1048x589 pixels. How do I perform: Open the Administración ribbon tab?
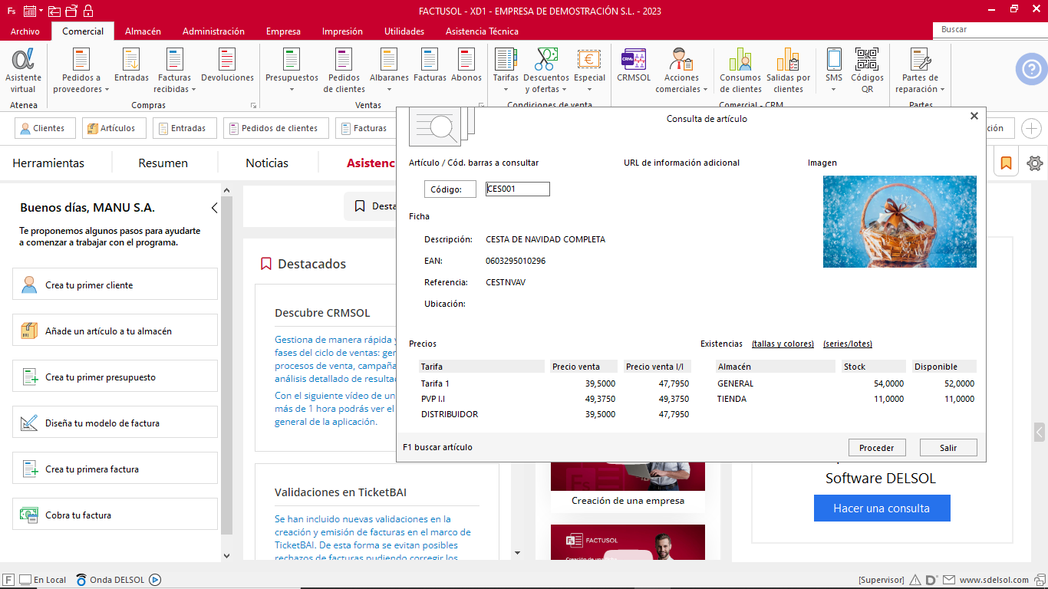[213, 31]
